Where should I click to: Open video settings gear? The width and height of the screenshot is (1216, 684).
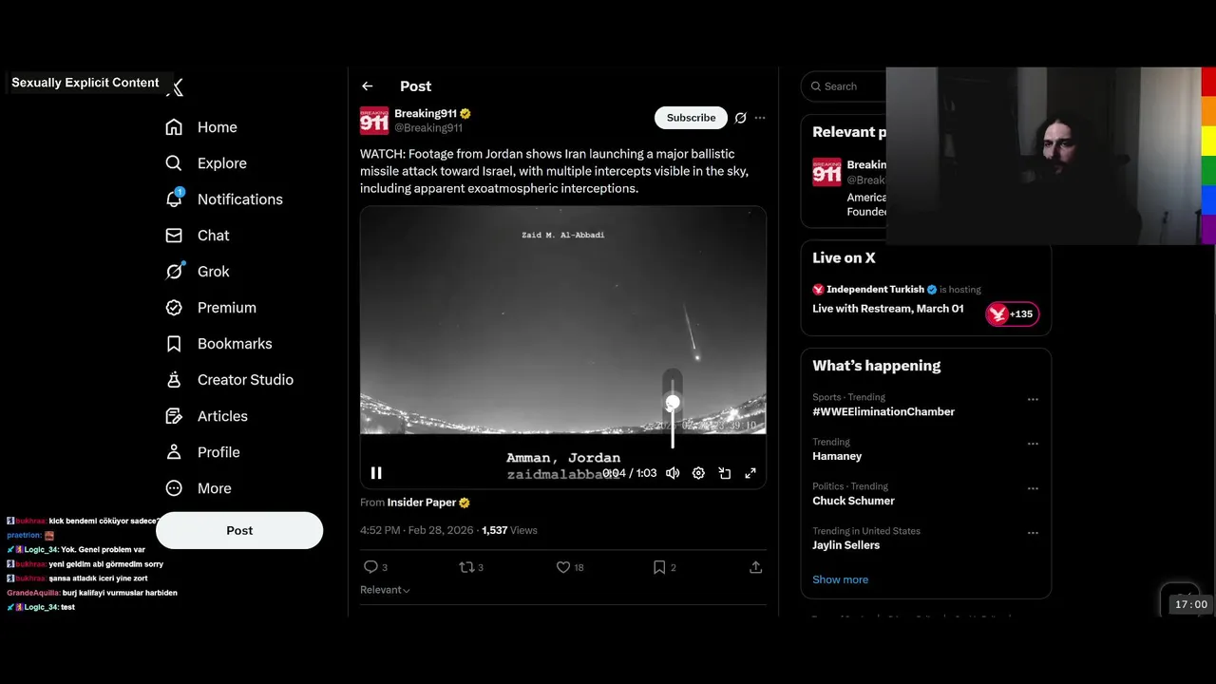(698, 473)
